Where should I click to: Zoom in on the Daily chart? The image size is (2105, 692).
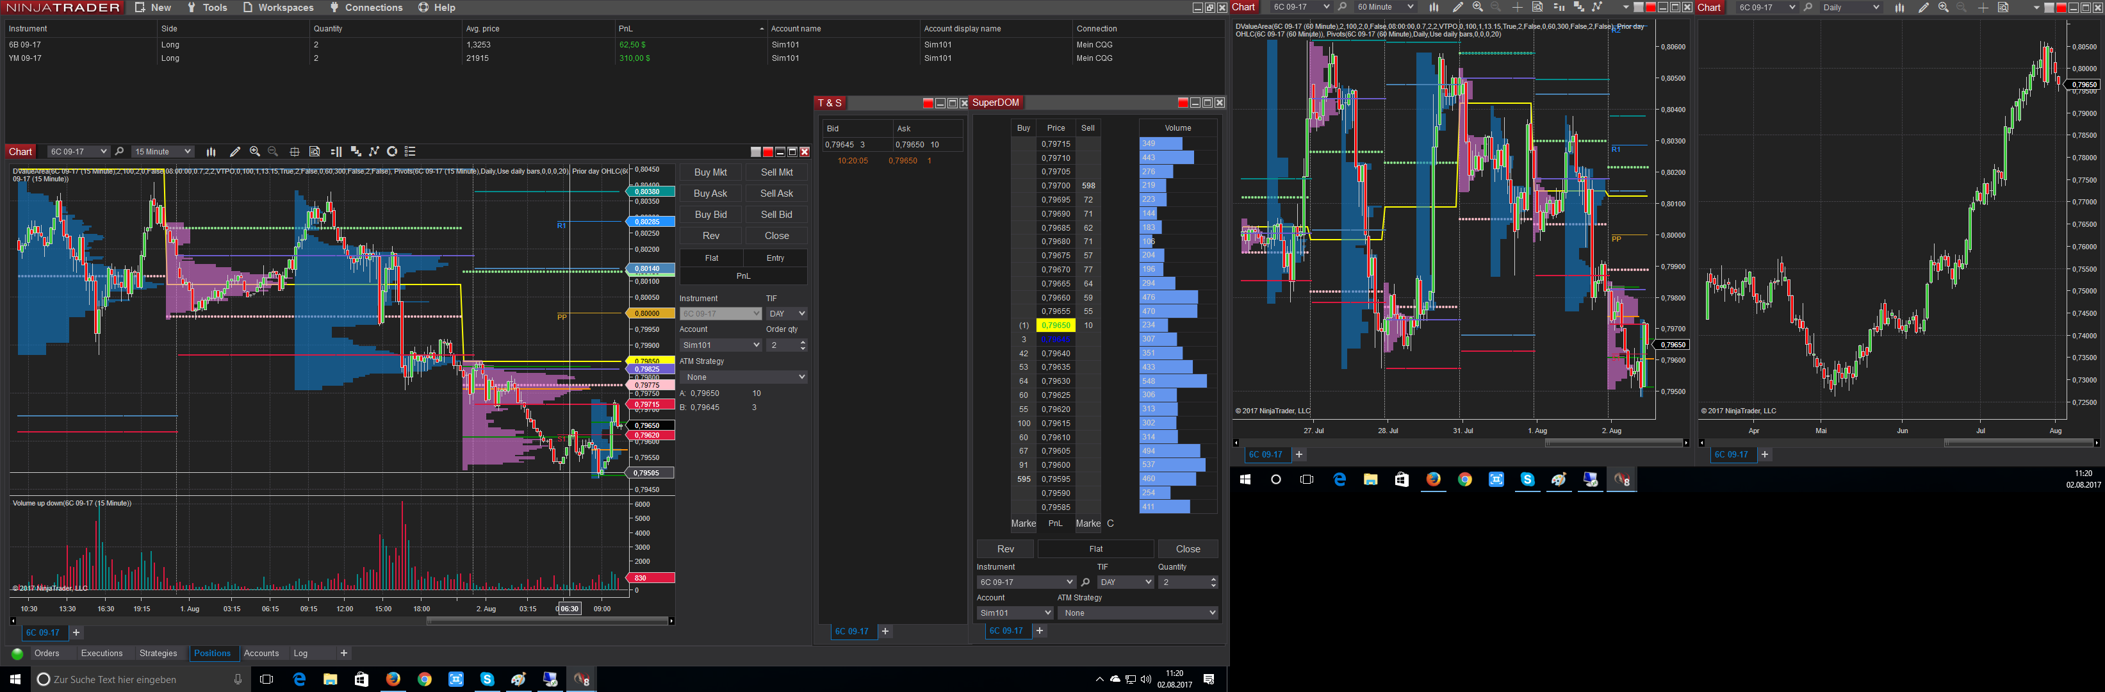[1943, 7]
